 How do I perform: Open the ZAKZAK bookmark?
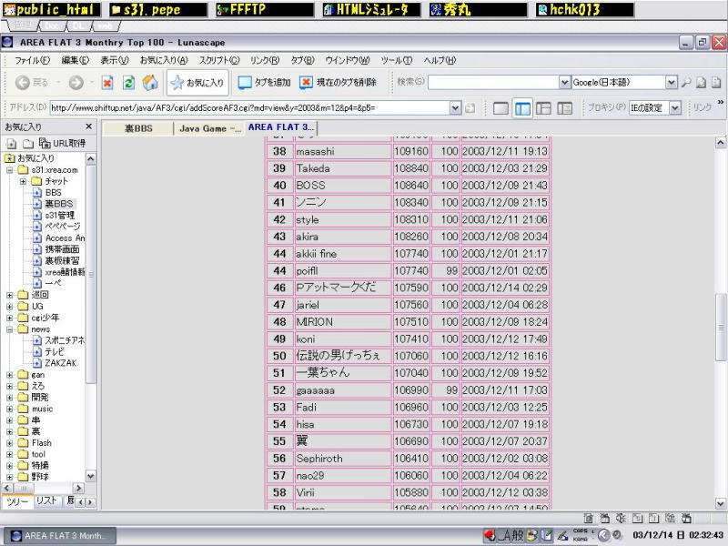click(x=61, y=363)
